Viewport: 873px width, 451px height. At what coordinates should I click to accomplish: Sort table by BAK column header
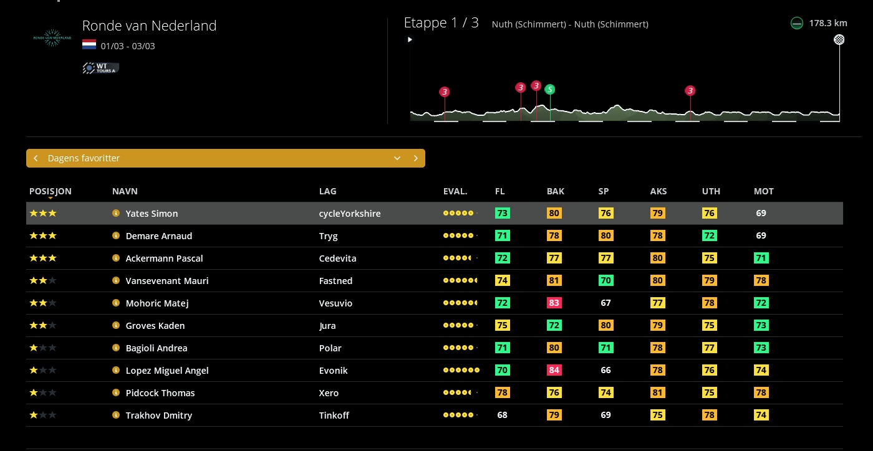coord(555,191)
